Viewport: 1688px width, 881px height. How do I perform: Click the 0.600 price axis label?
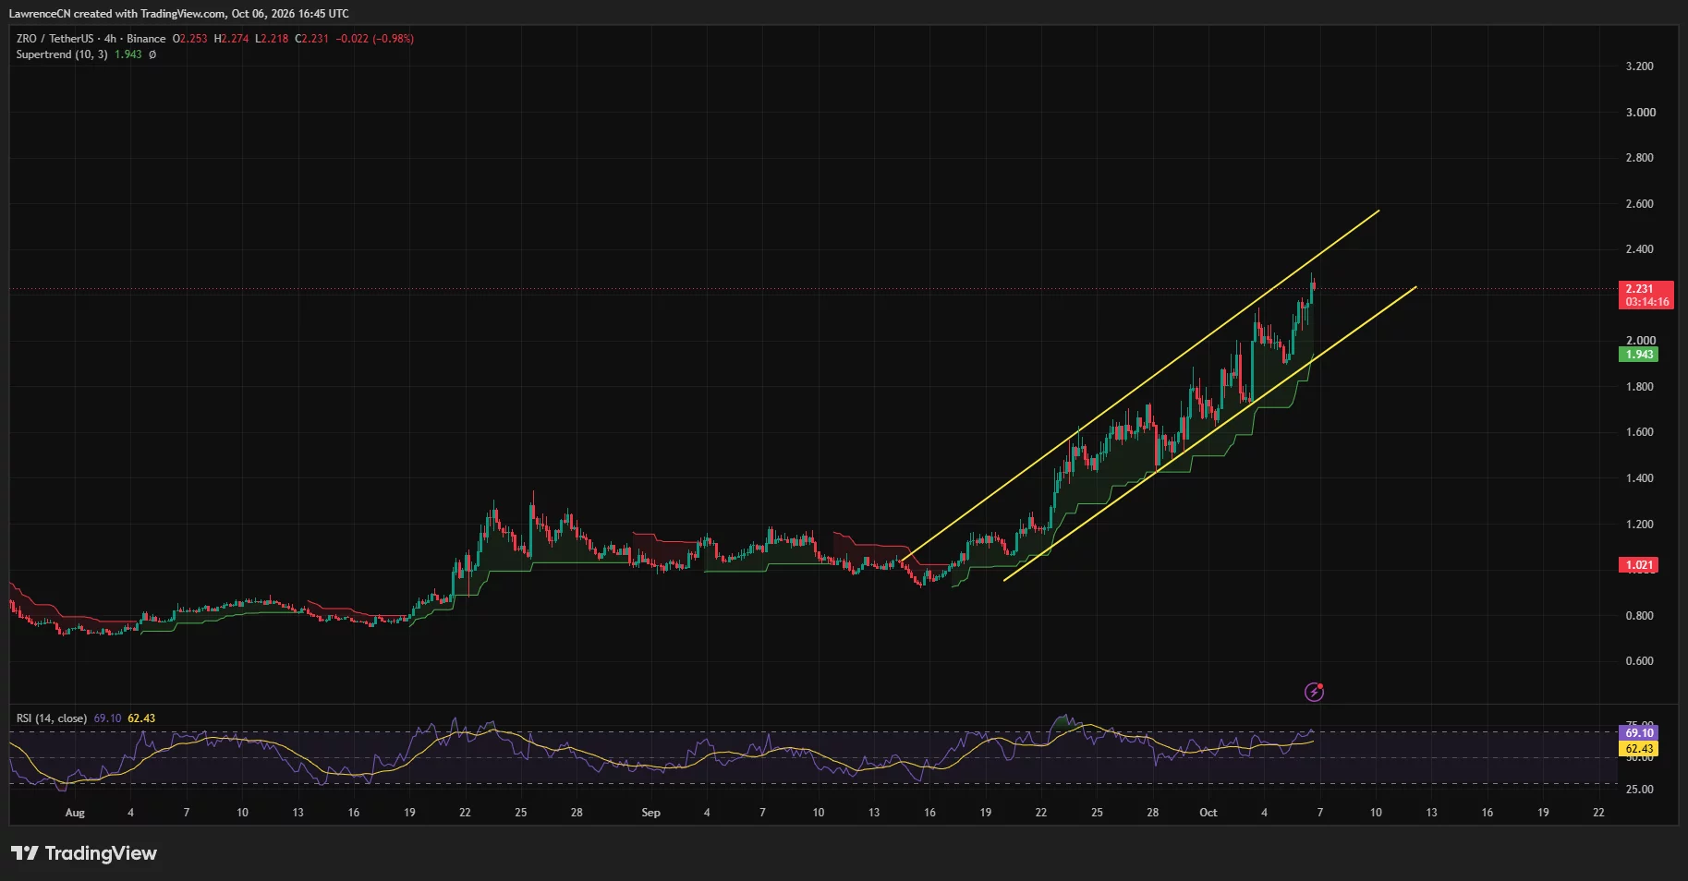click(1640, 661)
